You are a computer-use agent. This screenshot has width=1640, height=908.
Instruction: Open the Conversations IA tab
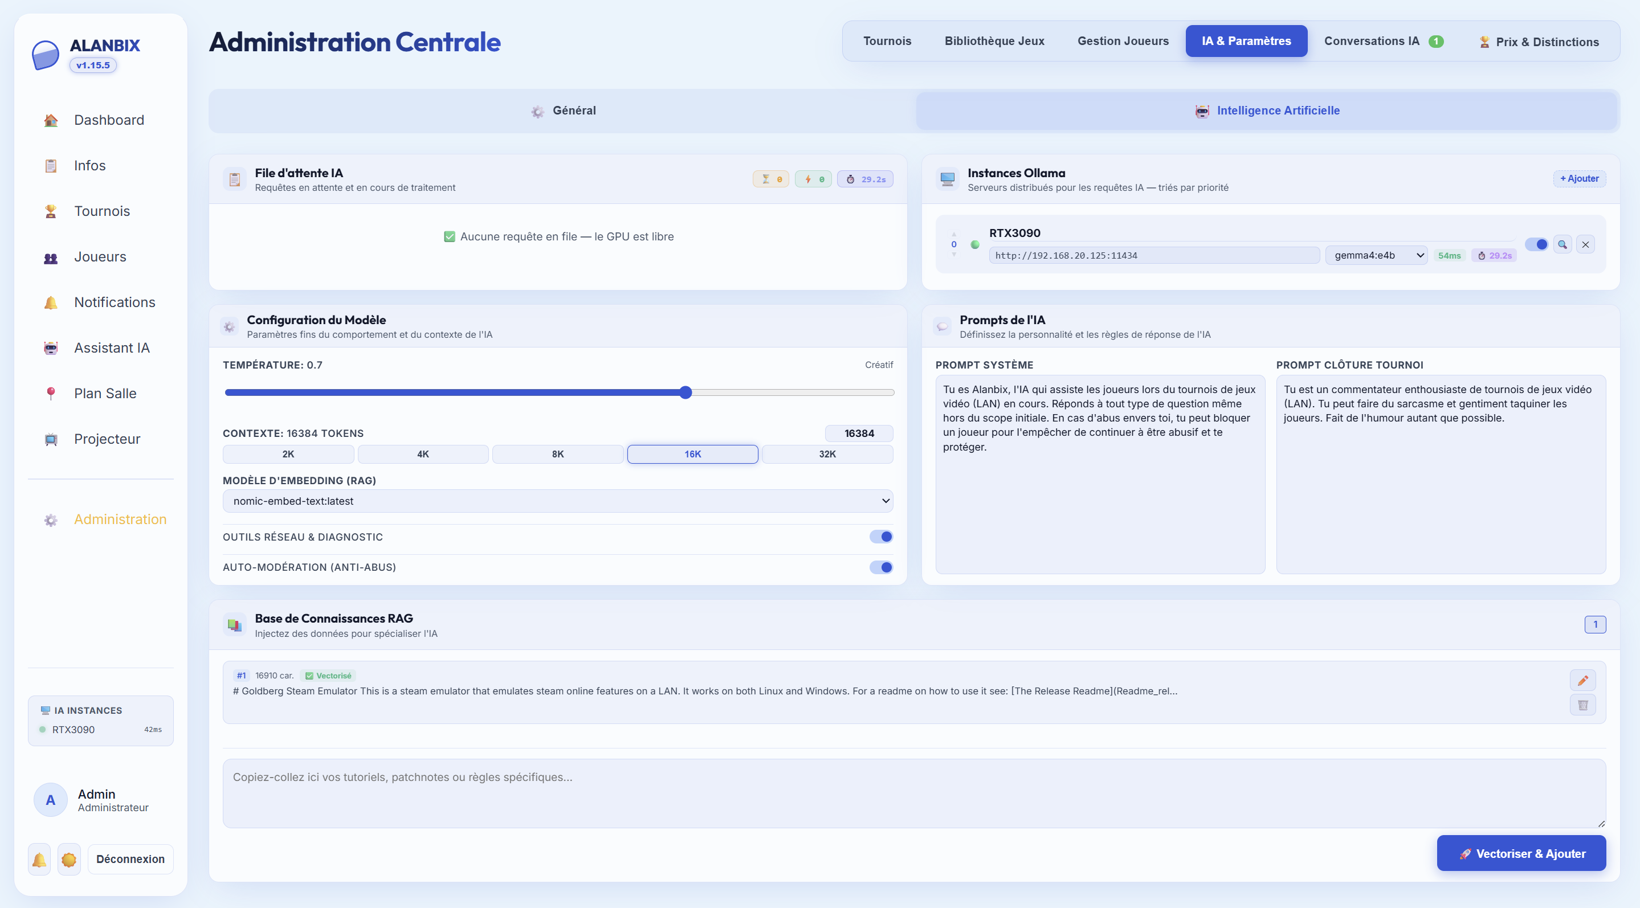click(1384, 42)
